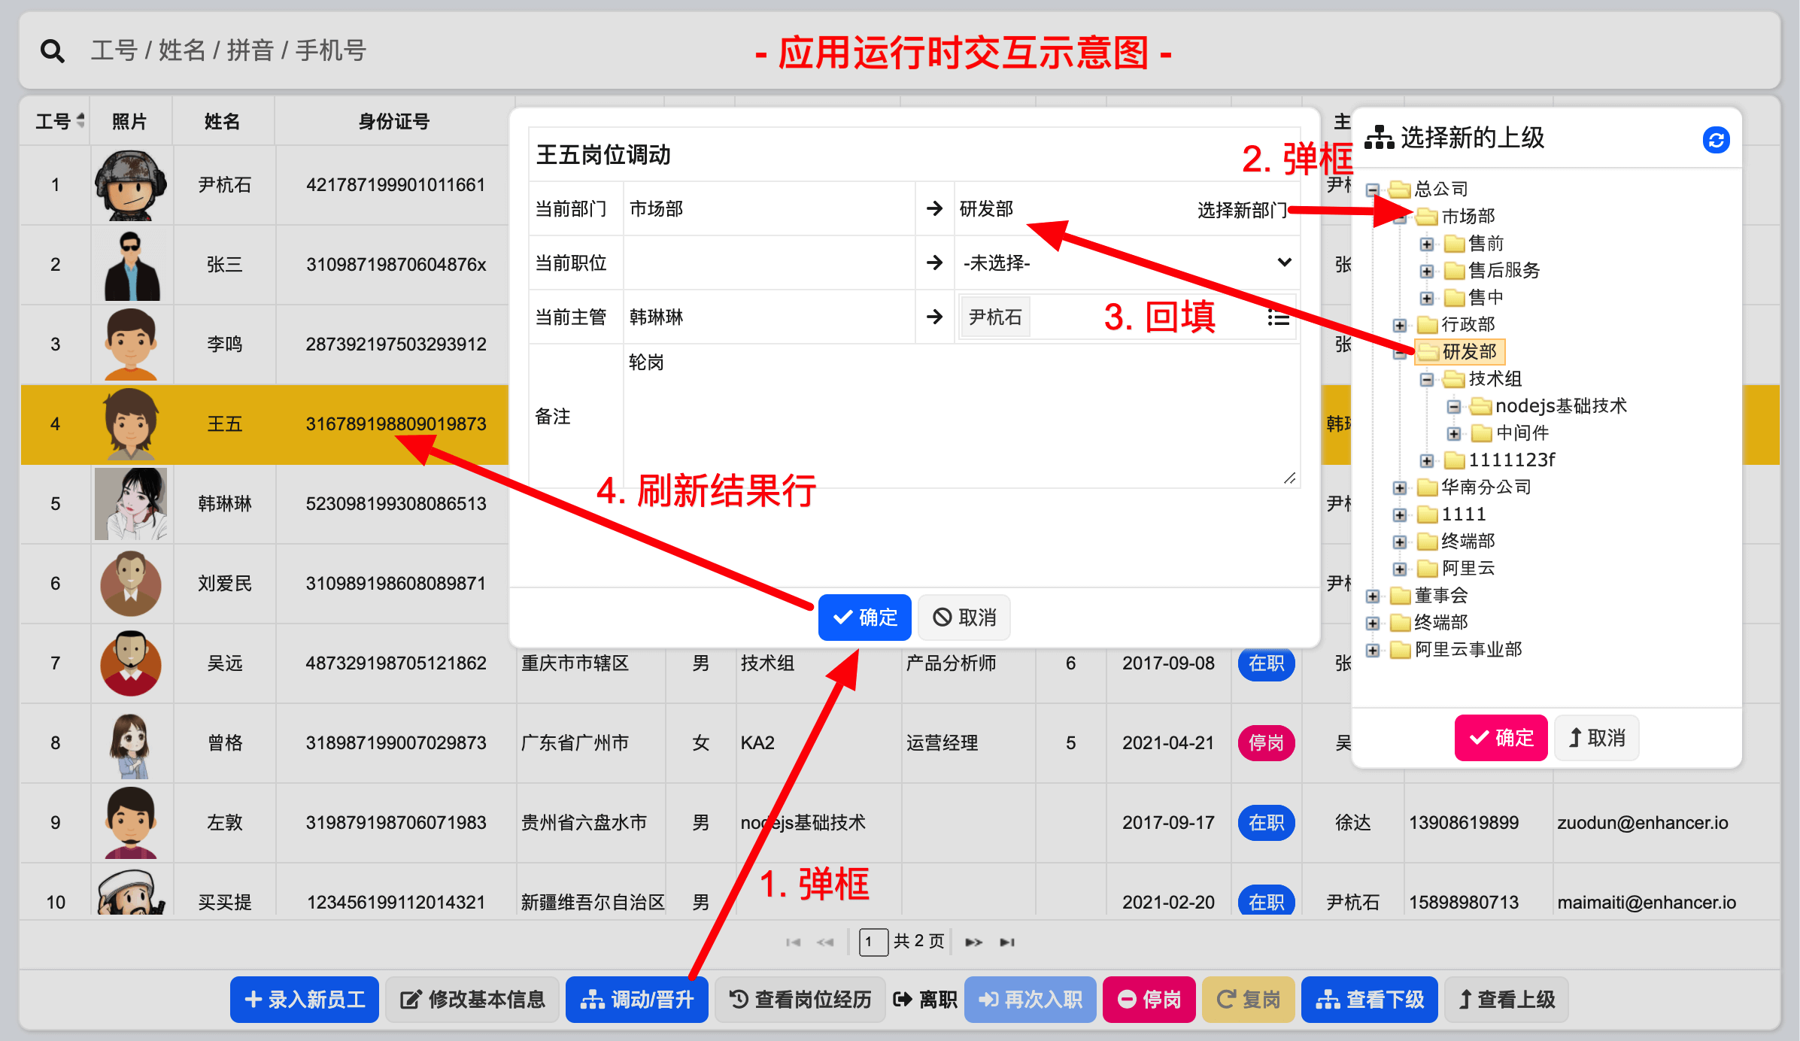Click the refresh icon in tree panel
This screenshot has height=1041, width=1800.
coord(1715,140)
